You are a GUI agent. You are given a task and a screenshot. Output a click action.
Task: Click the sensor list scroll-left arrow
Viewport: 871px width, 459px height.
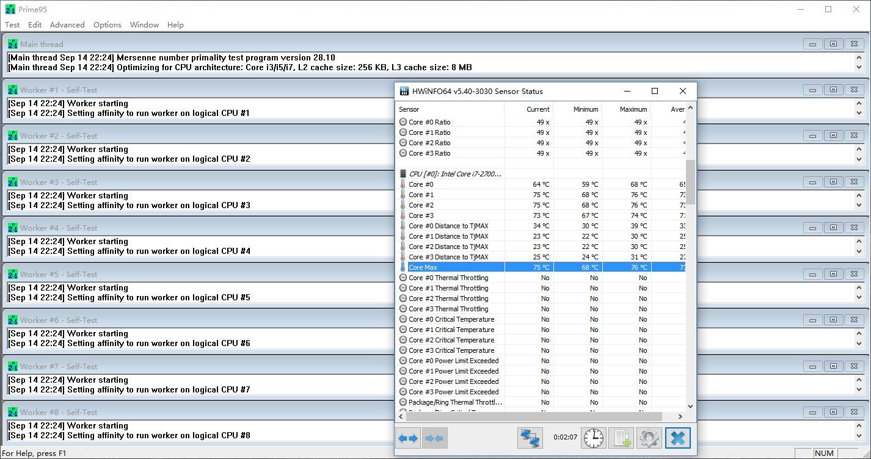pyautogui.click(x=401, y=416)
